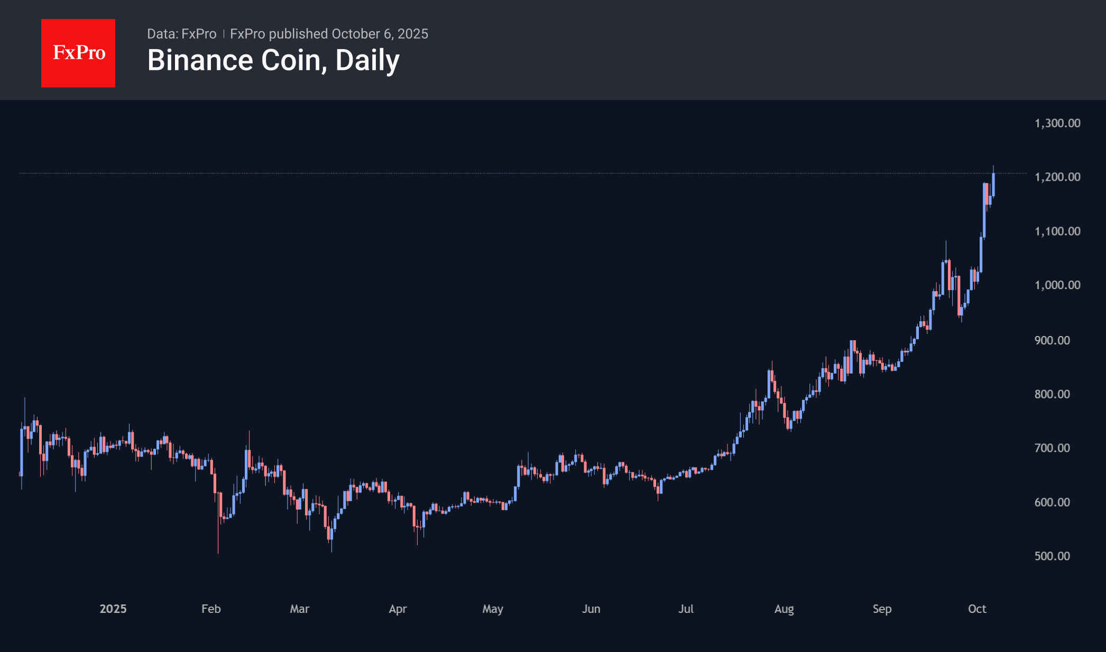1106x652 pixels.
Task: Click the Sep time axis label
Action: click(x=882, y=609)
